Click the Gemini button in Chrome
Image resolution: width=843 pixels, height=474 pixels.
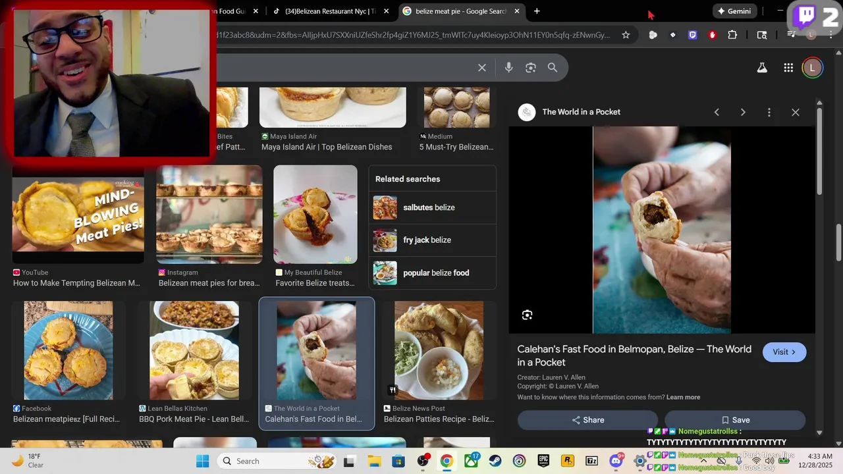[734, 11]
